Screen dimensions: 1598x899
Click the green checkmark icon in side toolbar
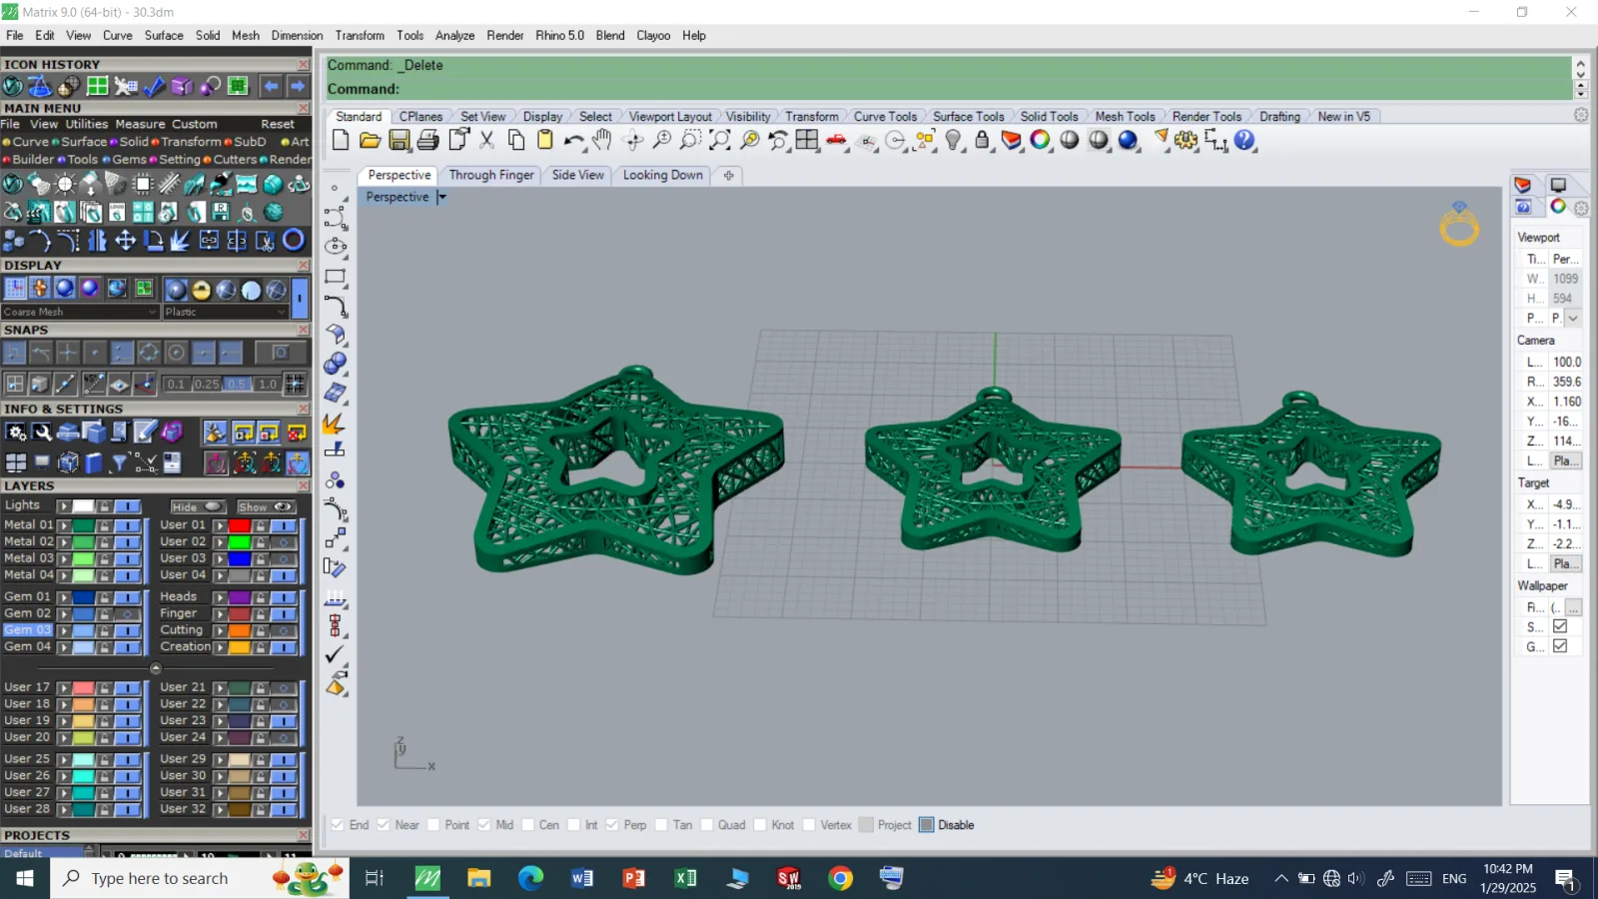(x=335, y=655)
